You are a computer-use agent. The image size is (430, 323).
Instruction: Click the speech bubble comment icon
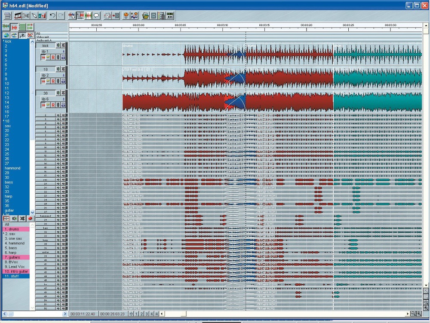click(96, 16)
